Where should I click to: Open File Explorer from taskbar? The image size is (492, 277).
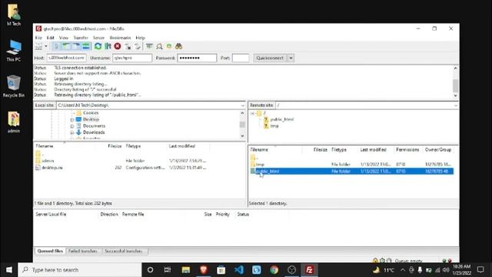coord(186,270)
